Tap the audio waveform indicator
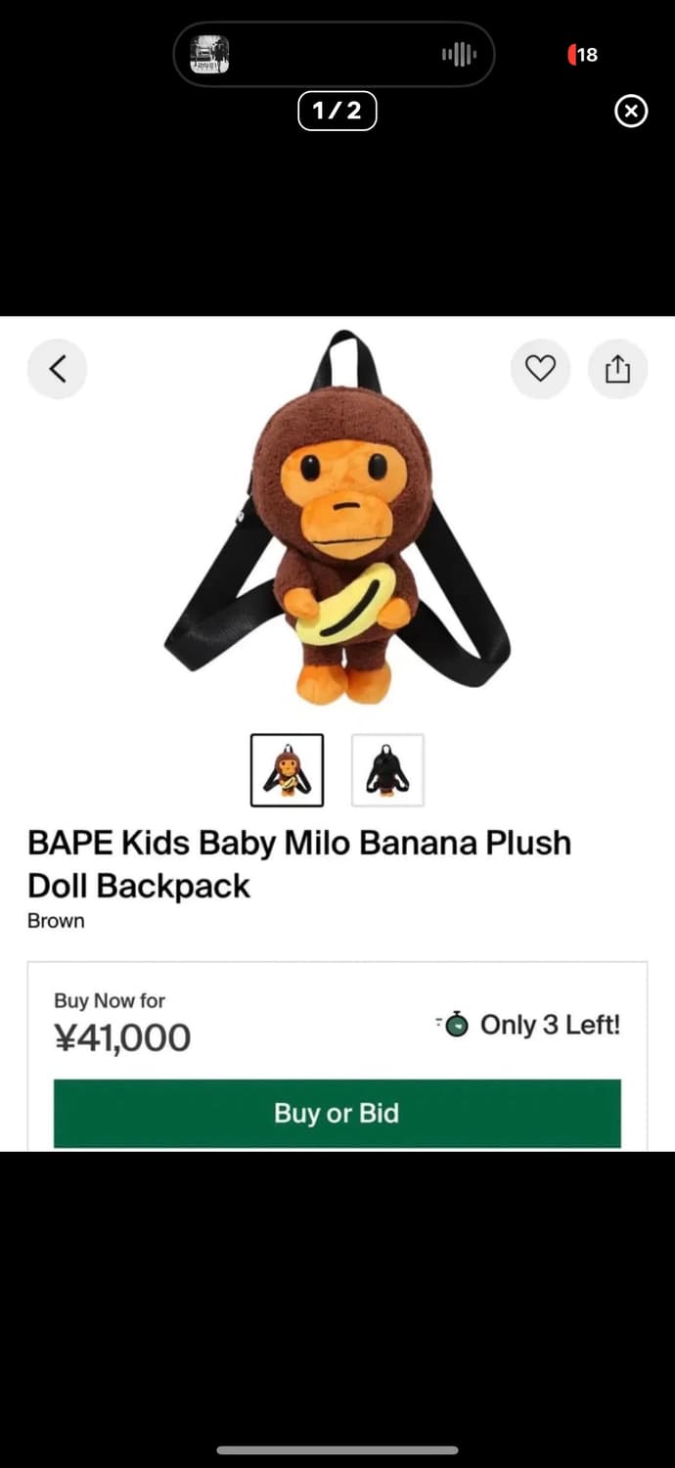This screenshot has width=675, height=1468. point(459,55)
